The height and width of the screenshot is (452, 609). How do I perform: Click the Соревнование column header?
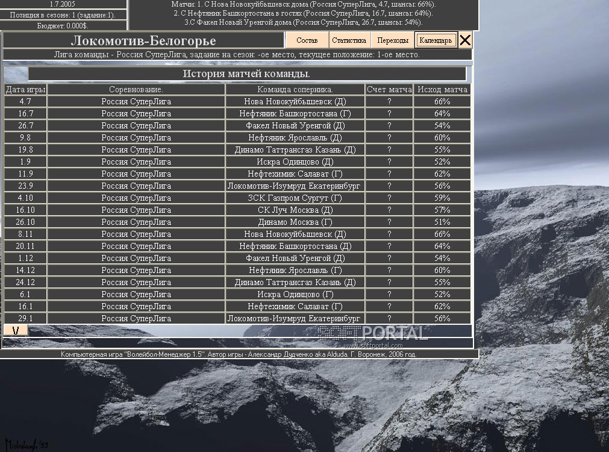pos(136,89)
